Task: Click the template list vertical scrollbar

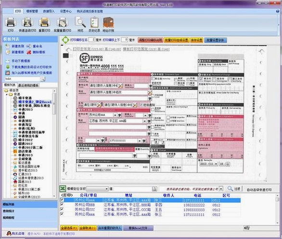Action: point(54,143)
